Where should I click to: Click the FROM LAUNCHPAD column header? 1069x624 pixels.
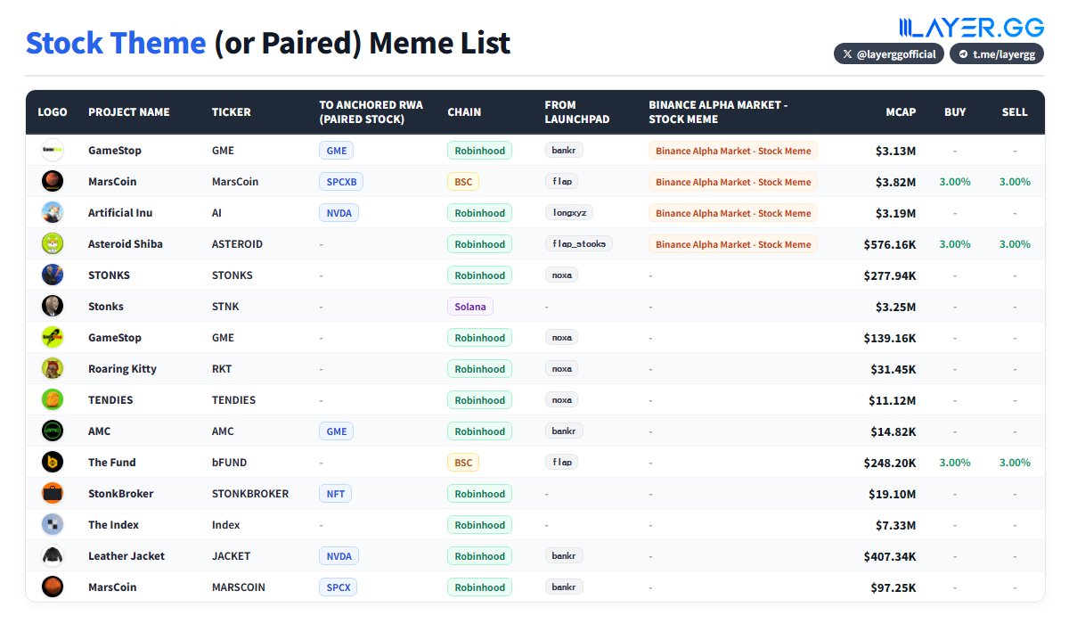pyautogui.click(x=577, y=112)
